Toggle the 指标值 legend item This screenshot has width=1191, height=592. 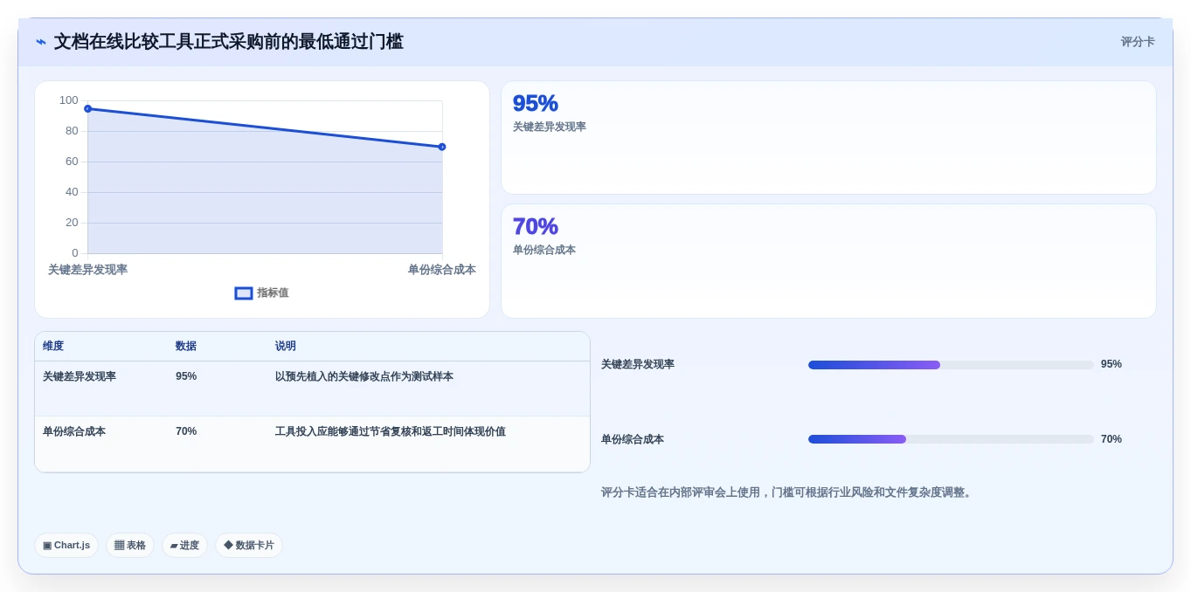tap(261, 293)
